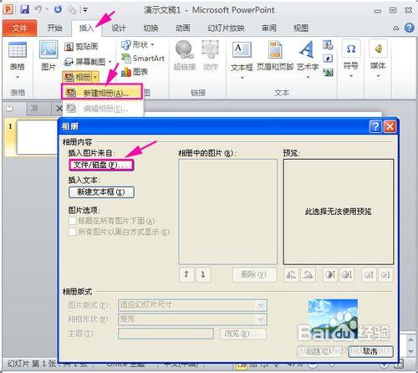Click the insert object icon in text group
The image size is (418, 373).
click(x=328, y=73)
